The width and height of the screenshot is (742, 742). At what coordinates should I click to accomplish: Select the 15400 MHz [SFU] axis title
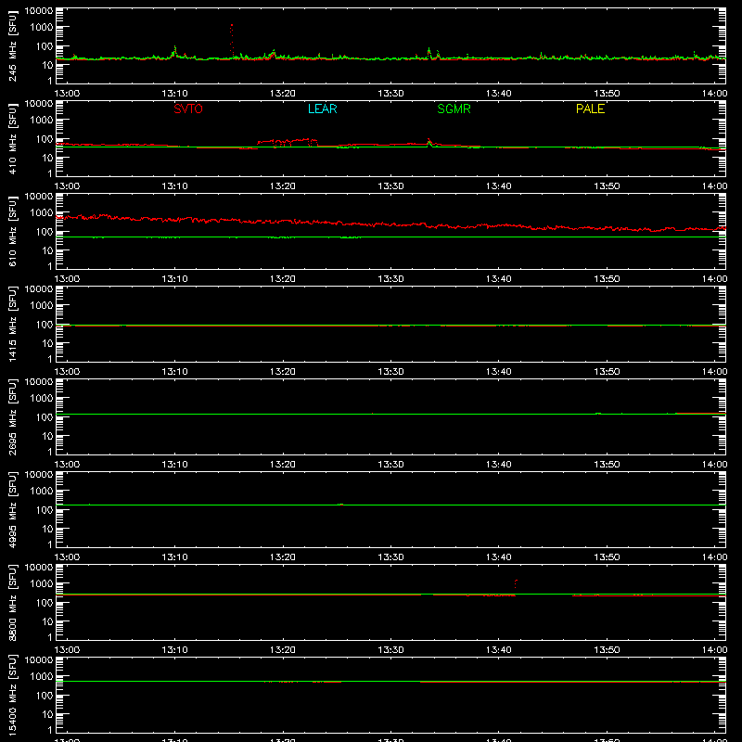12,695
